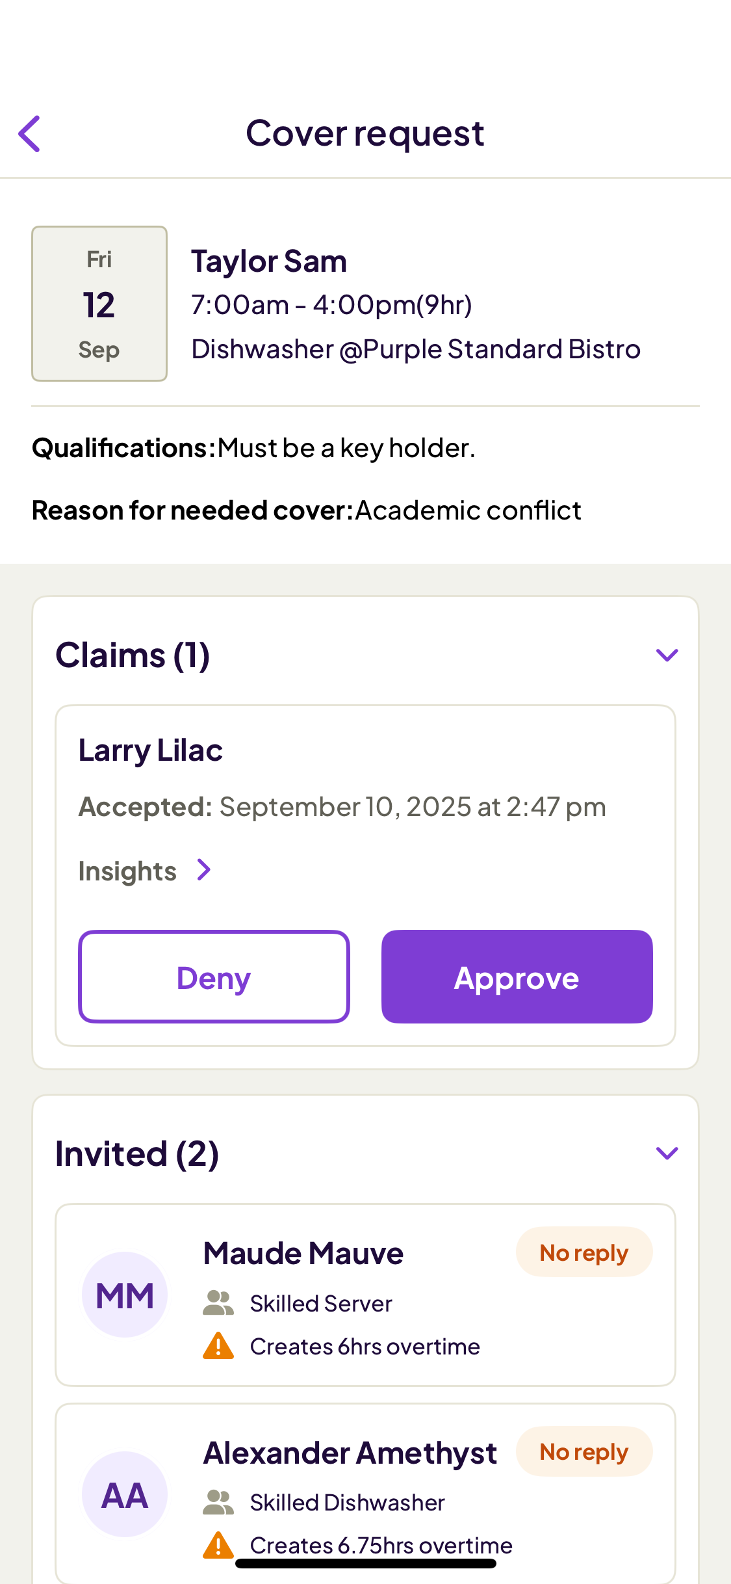Screen dimensions: 731x1584
Task: Select Maude Mauve's overtime warning icon
Action: point(218,1346)
